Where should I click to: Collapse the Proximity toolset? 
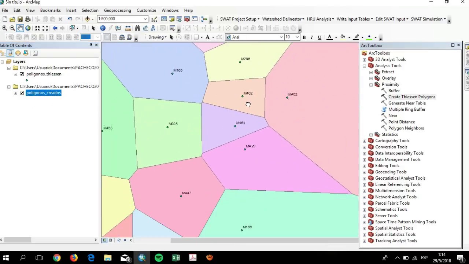pyautogui.click(x=371, y=84)
